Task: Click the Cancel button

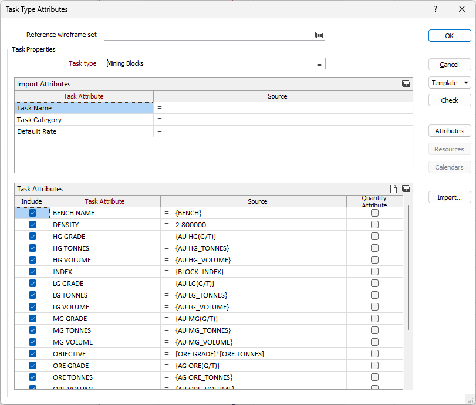Action: pyautogui.click(x=450, y=65)
